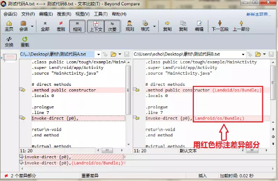Jump to 下一区段 next section

(220, 26)
